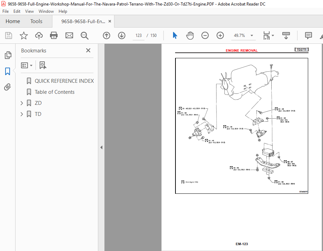323x251 pixels.
Task: Close the document tab
Action: click(110, 21)
